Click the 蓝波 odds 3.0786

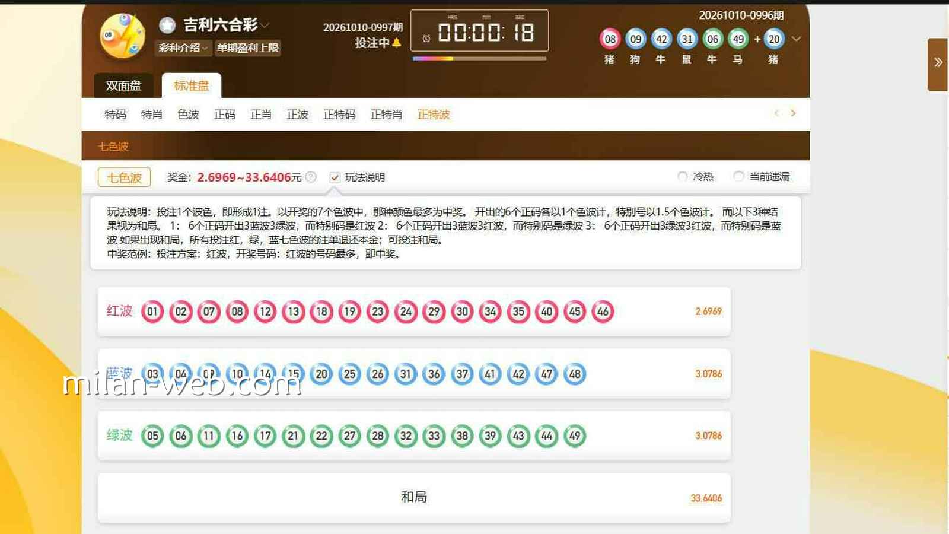[708, 374]
